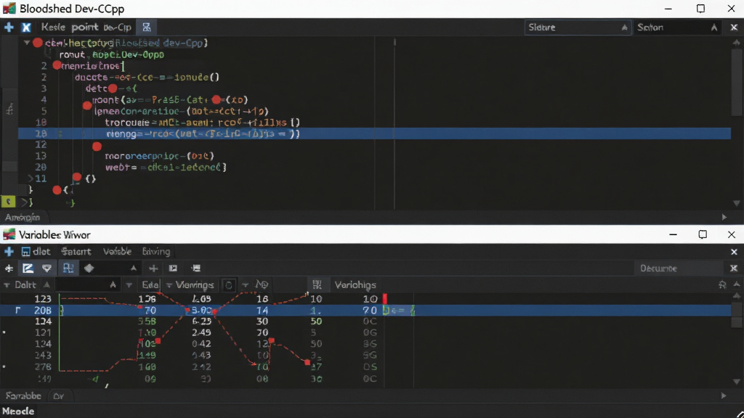
Task: Click the red marker in row 123
Action: (x=385, y=299)
